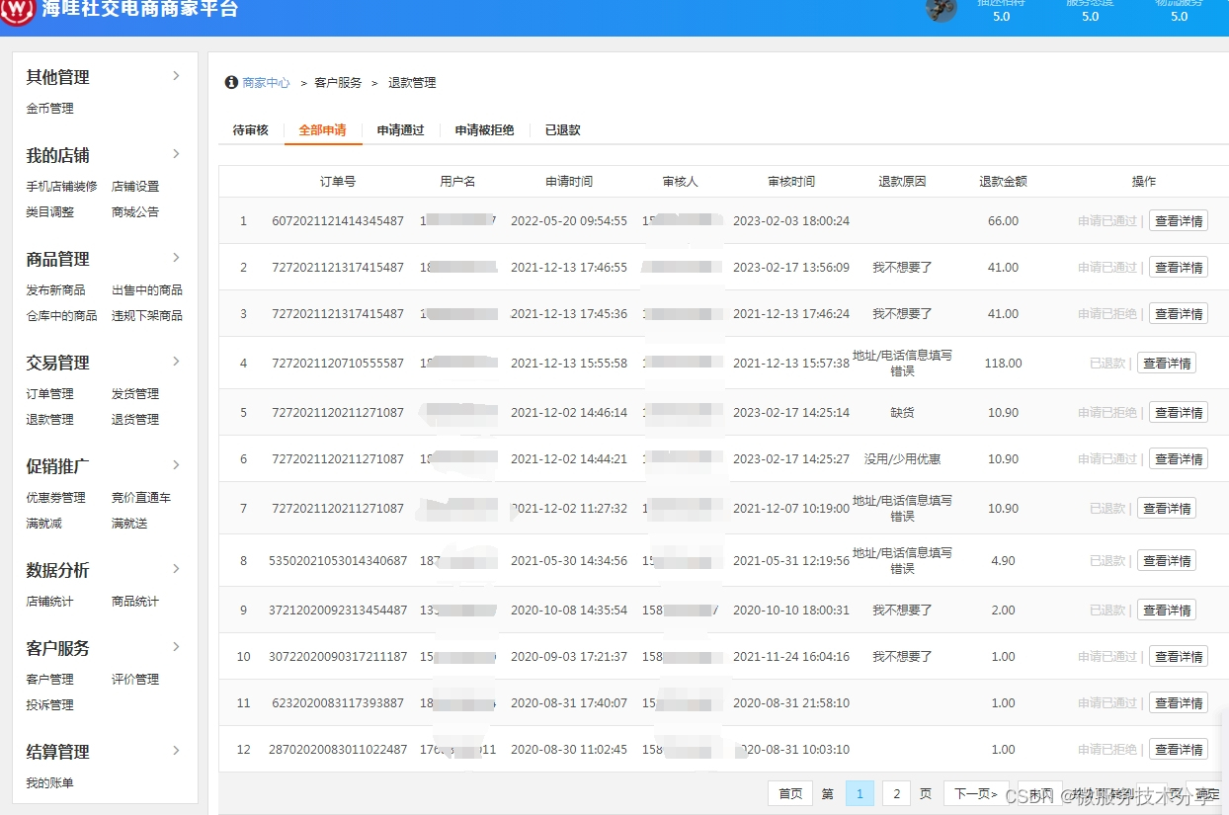1229x815 pixels.
Task: Open 竞价直通车 link
Action: [x=141, y=498]
